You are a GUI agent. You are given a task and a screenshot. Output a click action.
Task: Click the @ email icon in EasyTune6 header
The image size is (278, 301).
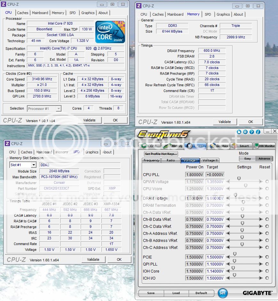coord(245,132)
